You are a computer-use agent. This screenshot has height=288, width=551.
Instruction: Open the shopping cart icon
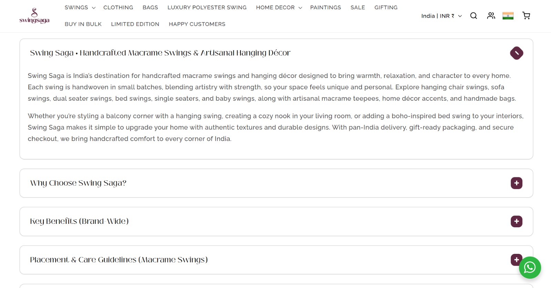point(526,16)
